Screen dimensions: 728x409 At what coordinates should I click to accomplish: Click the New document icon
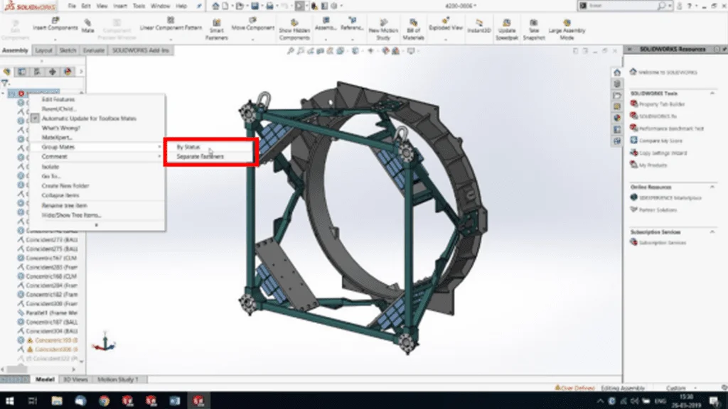click(225, 6)
